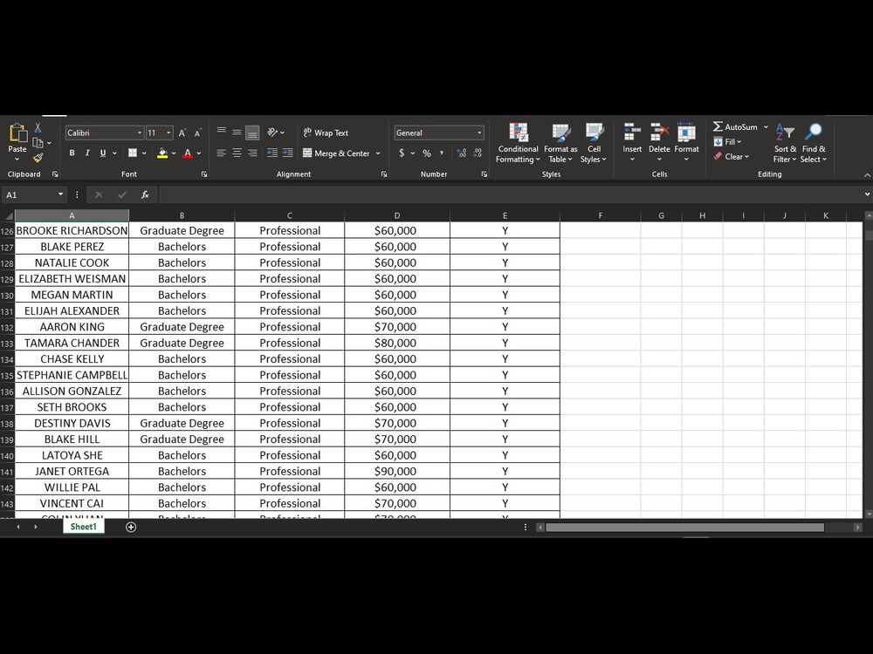Decrease indent icon in Alignment
Screen dimensions: 873x654
pos(272,153)
